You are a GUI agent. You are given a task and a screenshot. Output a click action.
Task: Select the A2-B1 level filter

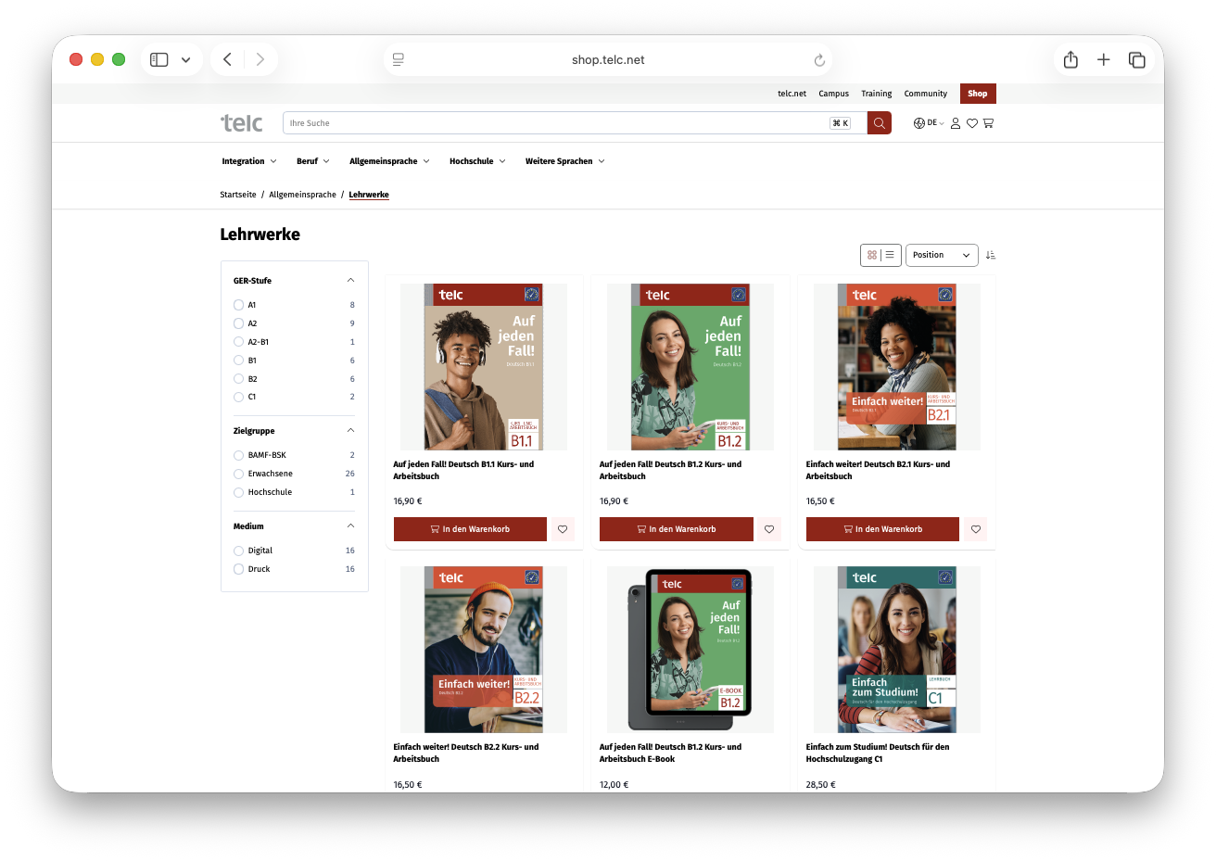tap(238, 342)
